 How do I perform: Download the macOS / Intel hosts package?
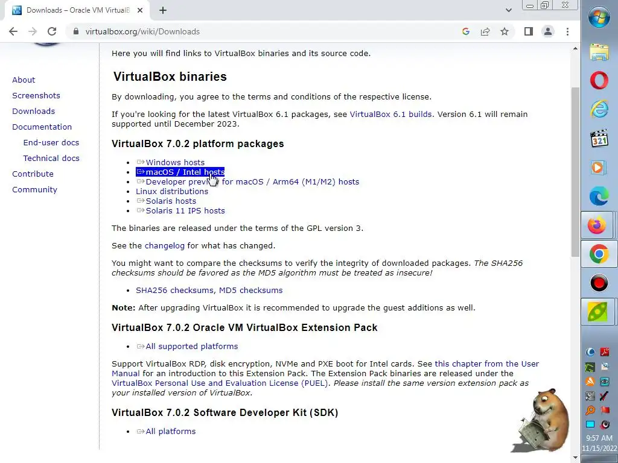pyautogui.click(x=180, y=172)
